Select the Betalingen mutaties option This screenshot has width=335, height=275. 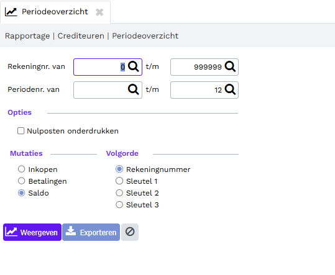tap(21, 181)
